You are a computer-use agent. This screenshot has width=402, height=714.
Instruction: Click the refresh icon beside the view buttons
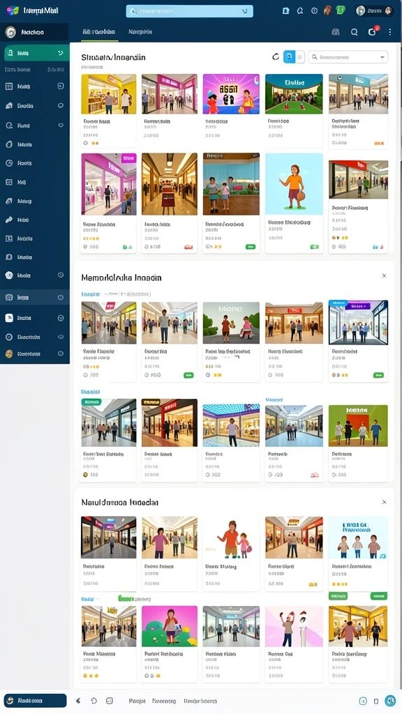pyautogui.click(x=275, y=56)
